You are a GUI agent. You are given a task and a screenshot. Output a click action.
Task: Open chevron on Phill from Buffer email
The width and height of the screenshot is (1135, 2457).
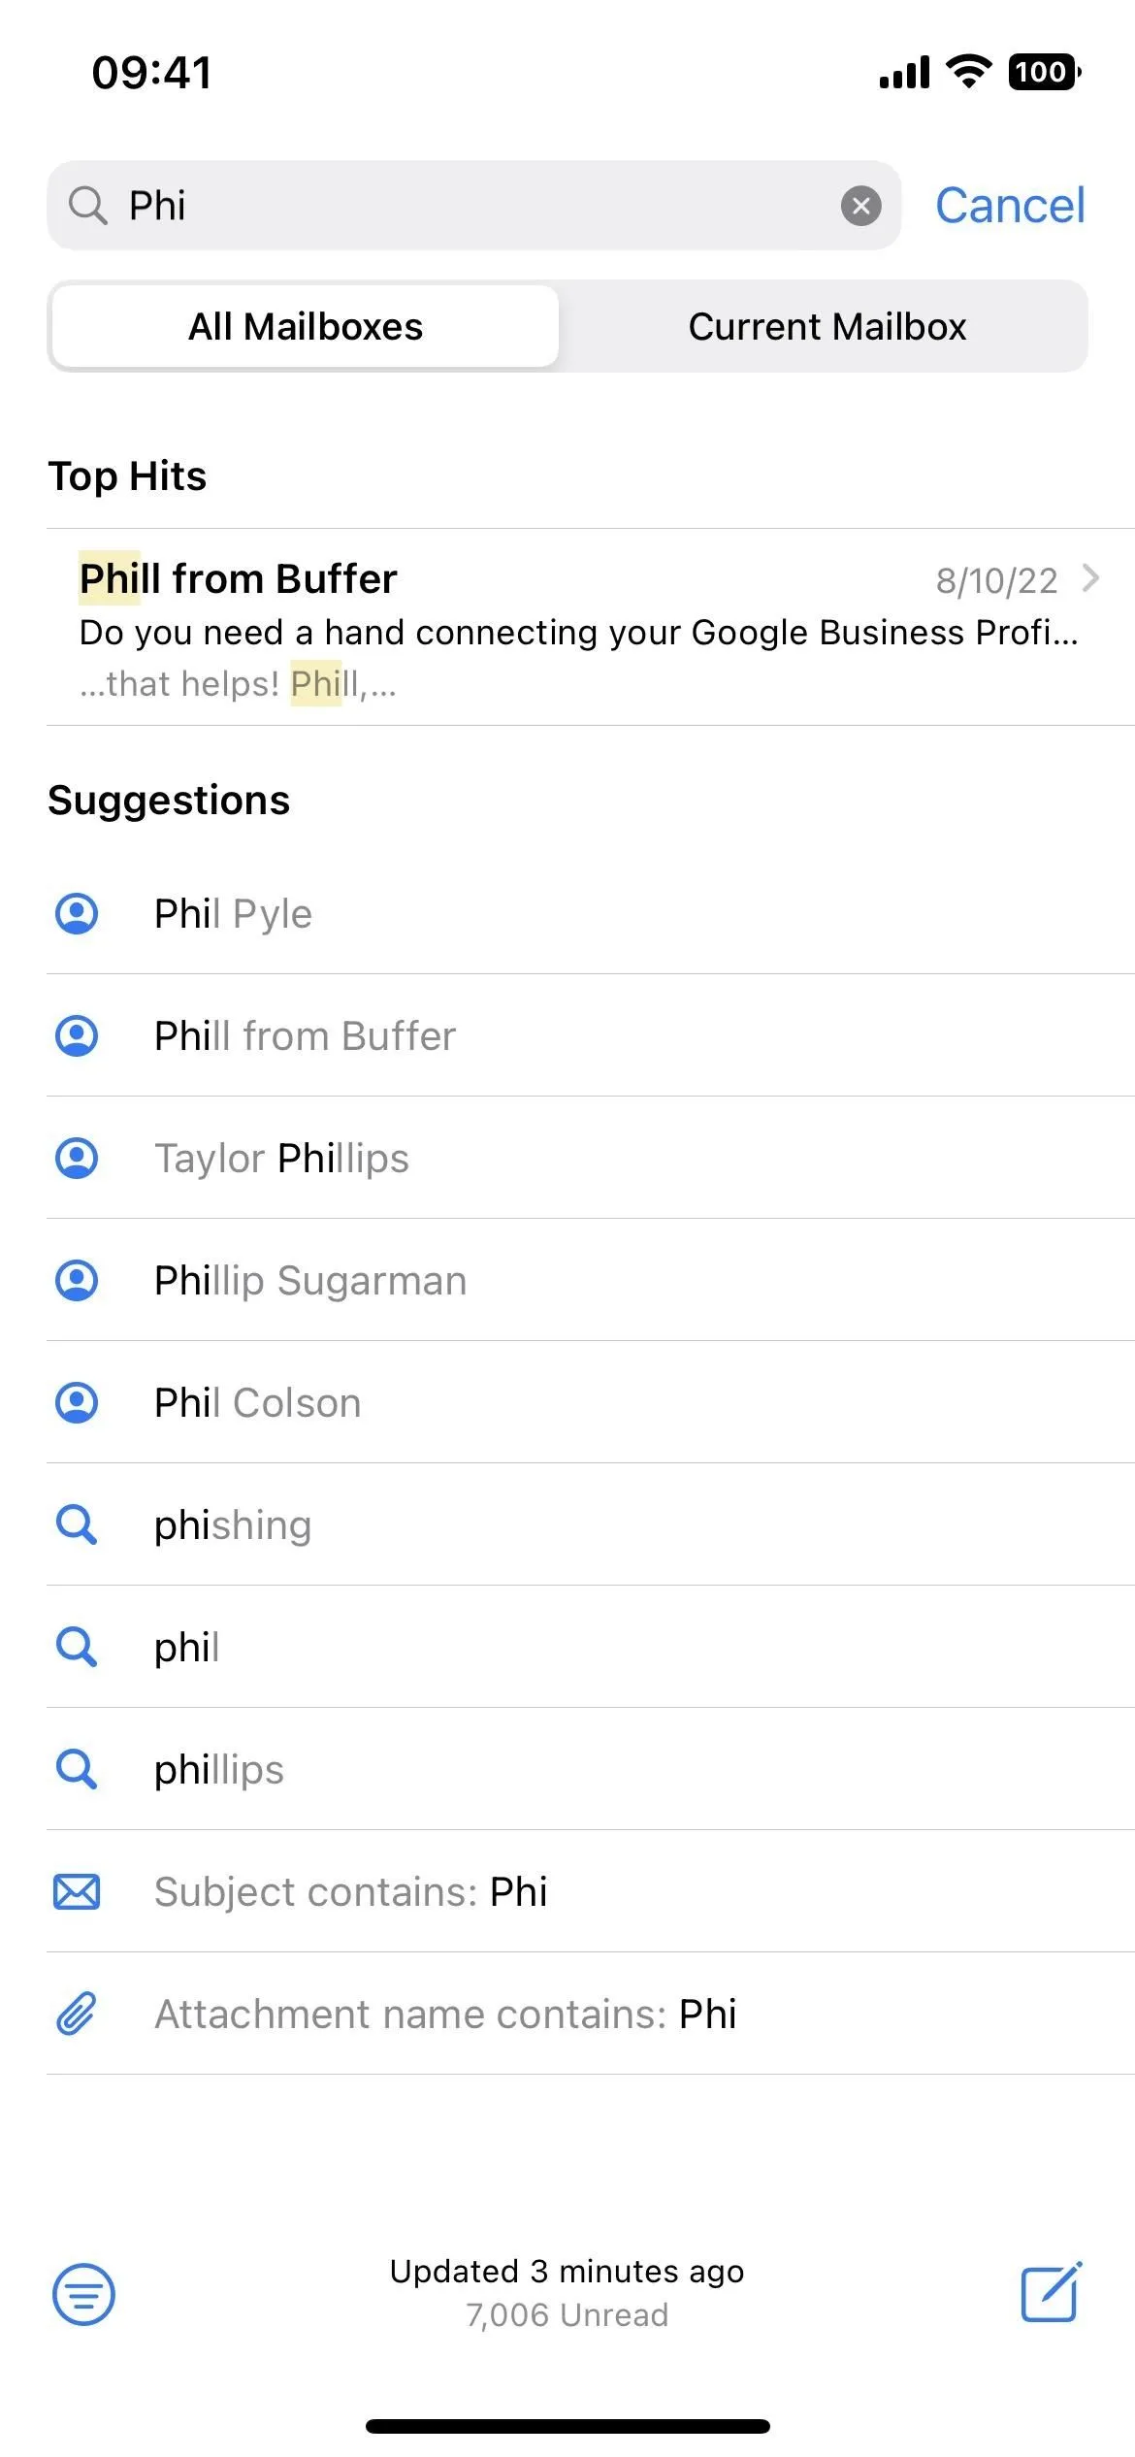tap(1091, 579)
